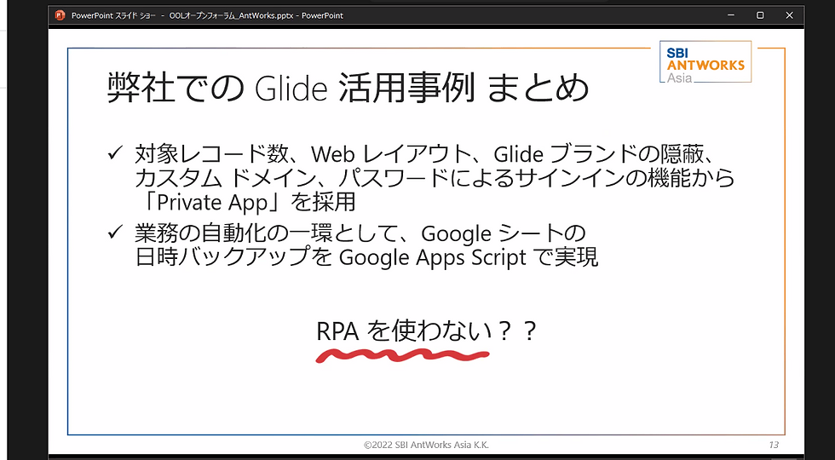This screenshot has height=460, width=835.
Task: Minimize the PowerPoint slide show window
Action: tap(731, 15)
